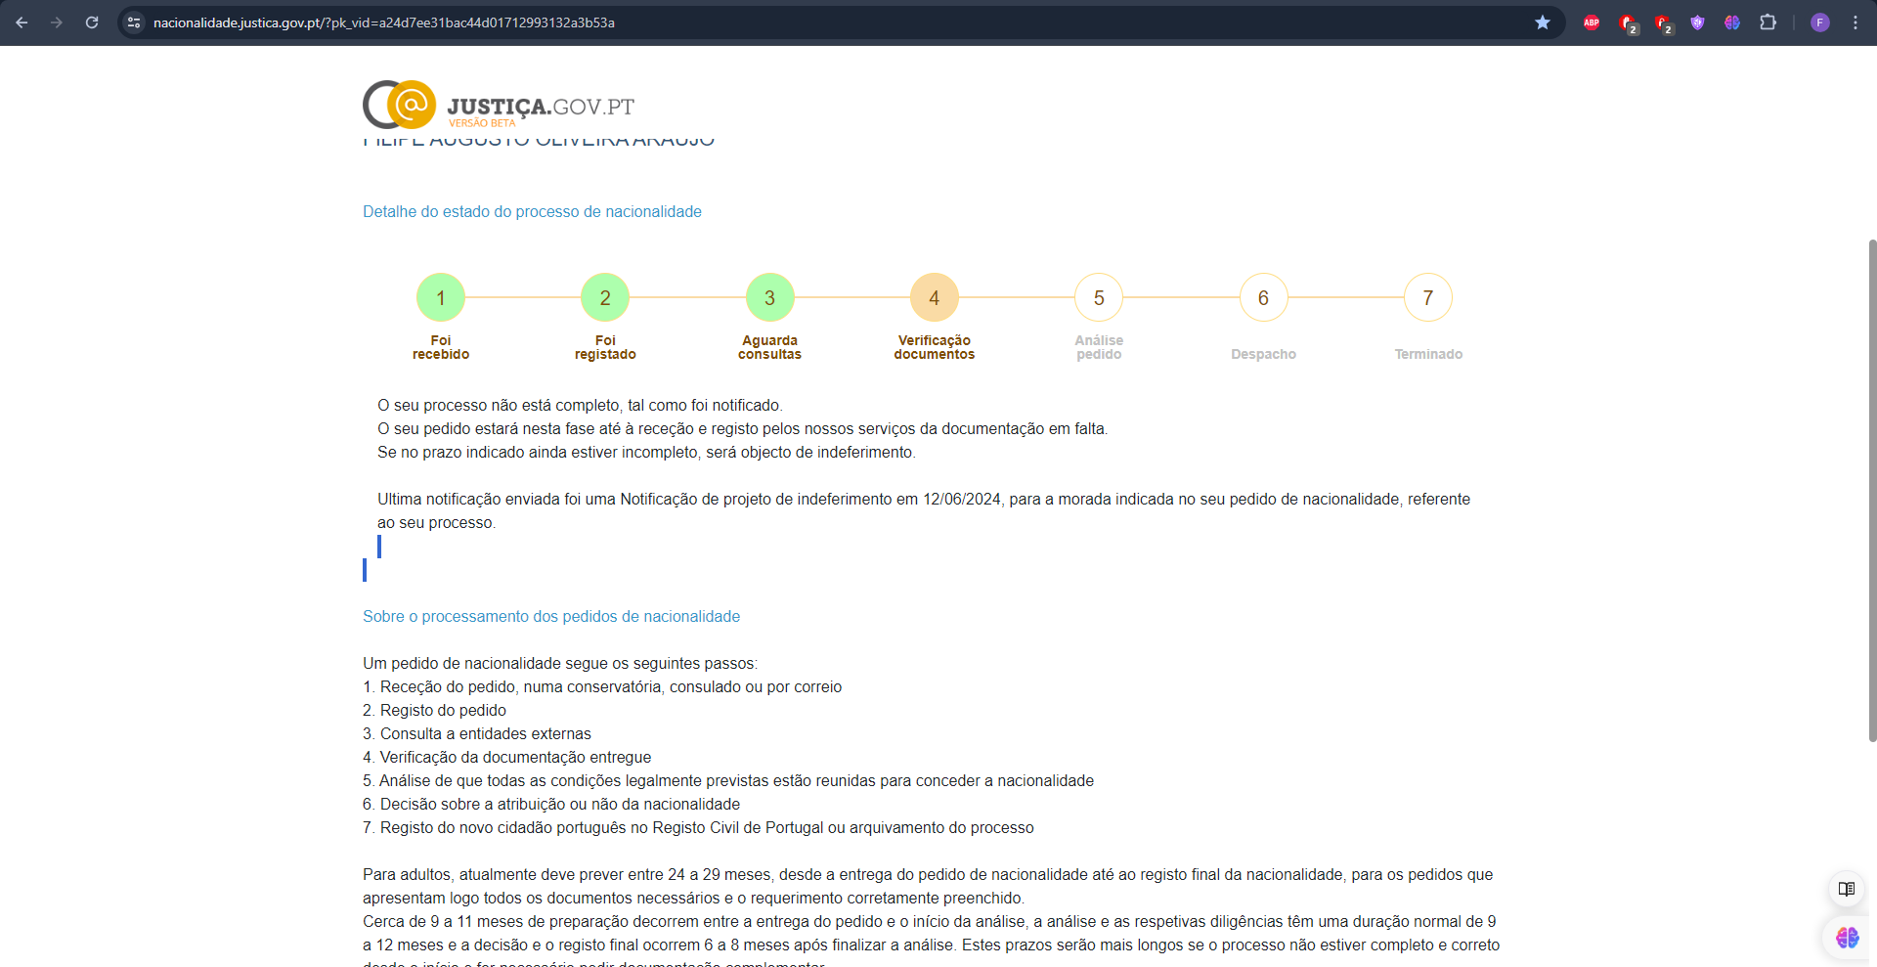This screenshot has width=1877, height=967.
Task: Open the Adblock Plus extension
Action: [1592, 22]
